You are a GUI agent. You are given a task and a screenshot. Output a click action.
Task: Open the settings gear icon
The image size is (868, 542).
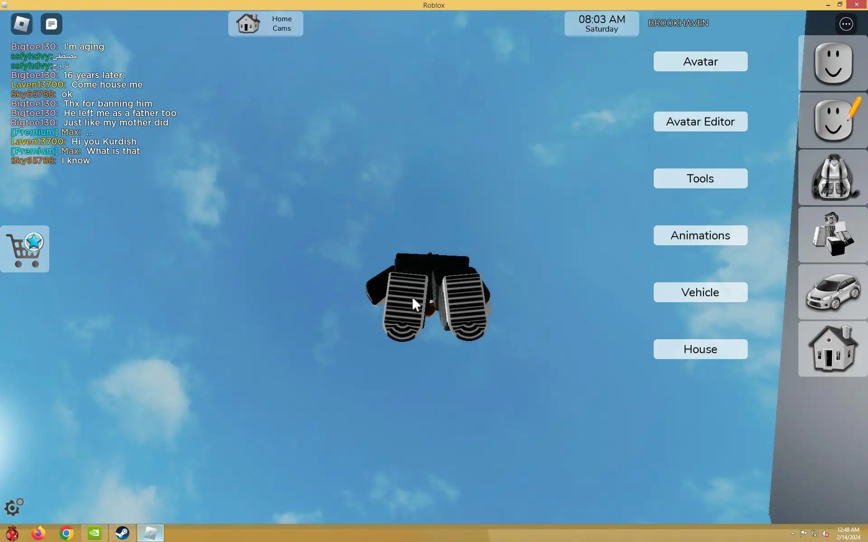(14, 507)
